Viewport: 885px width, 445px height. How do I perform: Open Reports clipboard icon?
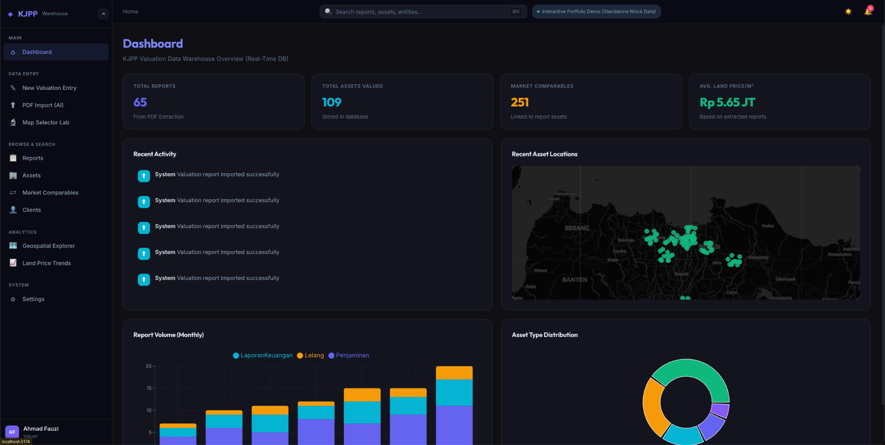[13, 158]
